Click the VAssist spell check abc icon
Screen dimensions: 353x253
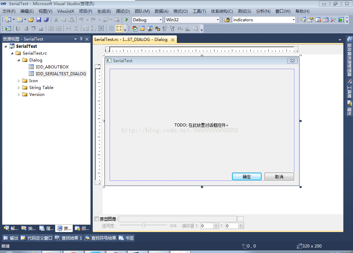coord(188,29)
